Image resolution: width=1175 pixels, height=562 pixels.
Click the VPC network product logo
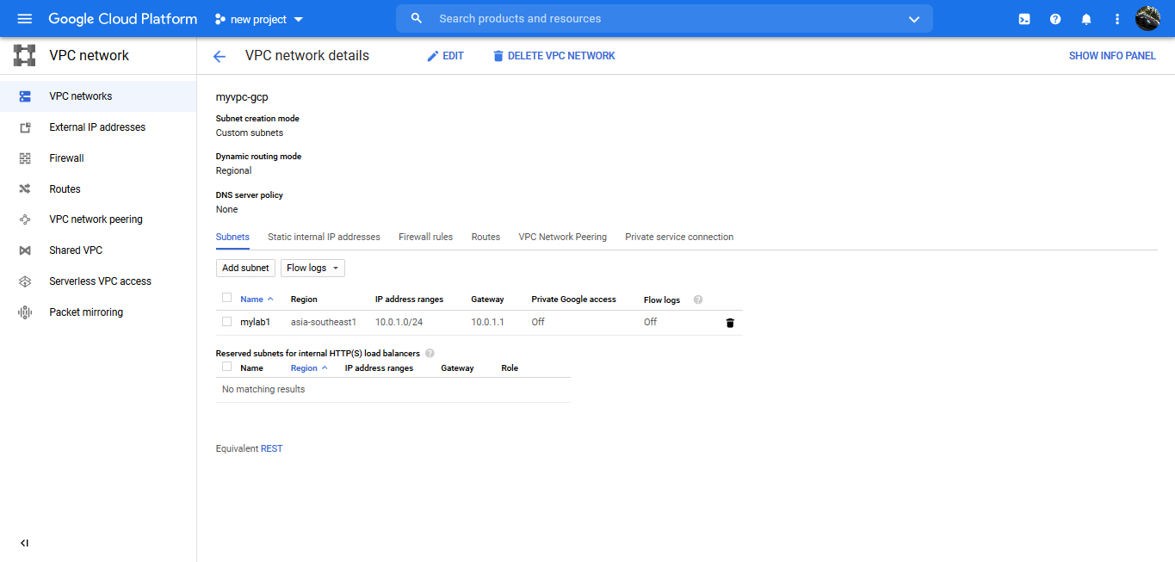24,56
